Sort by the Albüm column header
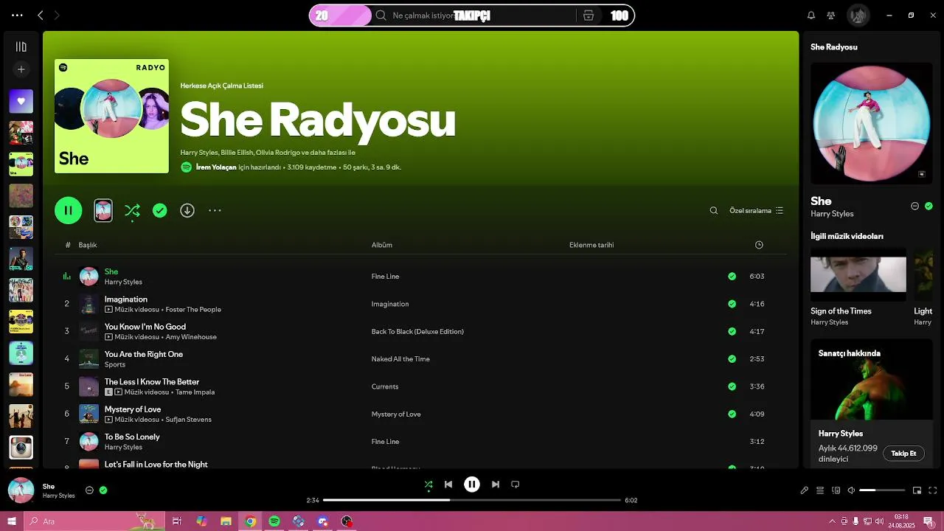 [381, 245]
